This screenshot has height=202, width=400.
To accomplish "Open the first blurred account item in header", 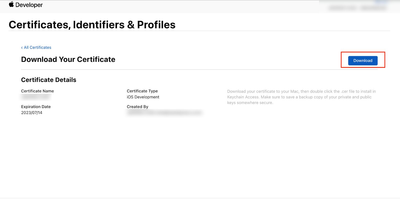I will 342,8.
